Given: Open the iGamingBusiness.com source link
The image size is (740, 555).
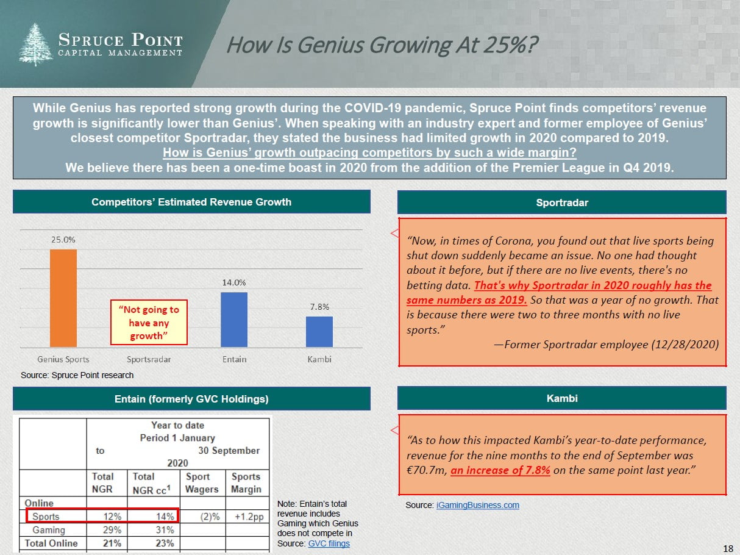Looking at the screenshot, I should pos(477,505).
